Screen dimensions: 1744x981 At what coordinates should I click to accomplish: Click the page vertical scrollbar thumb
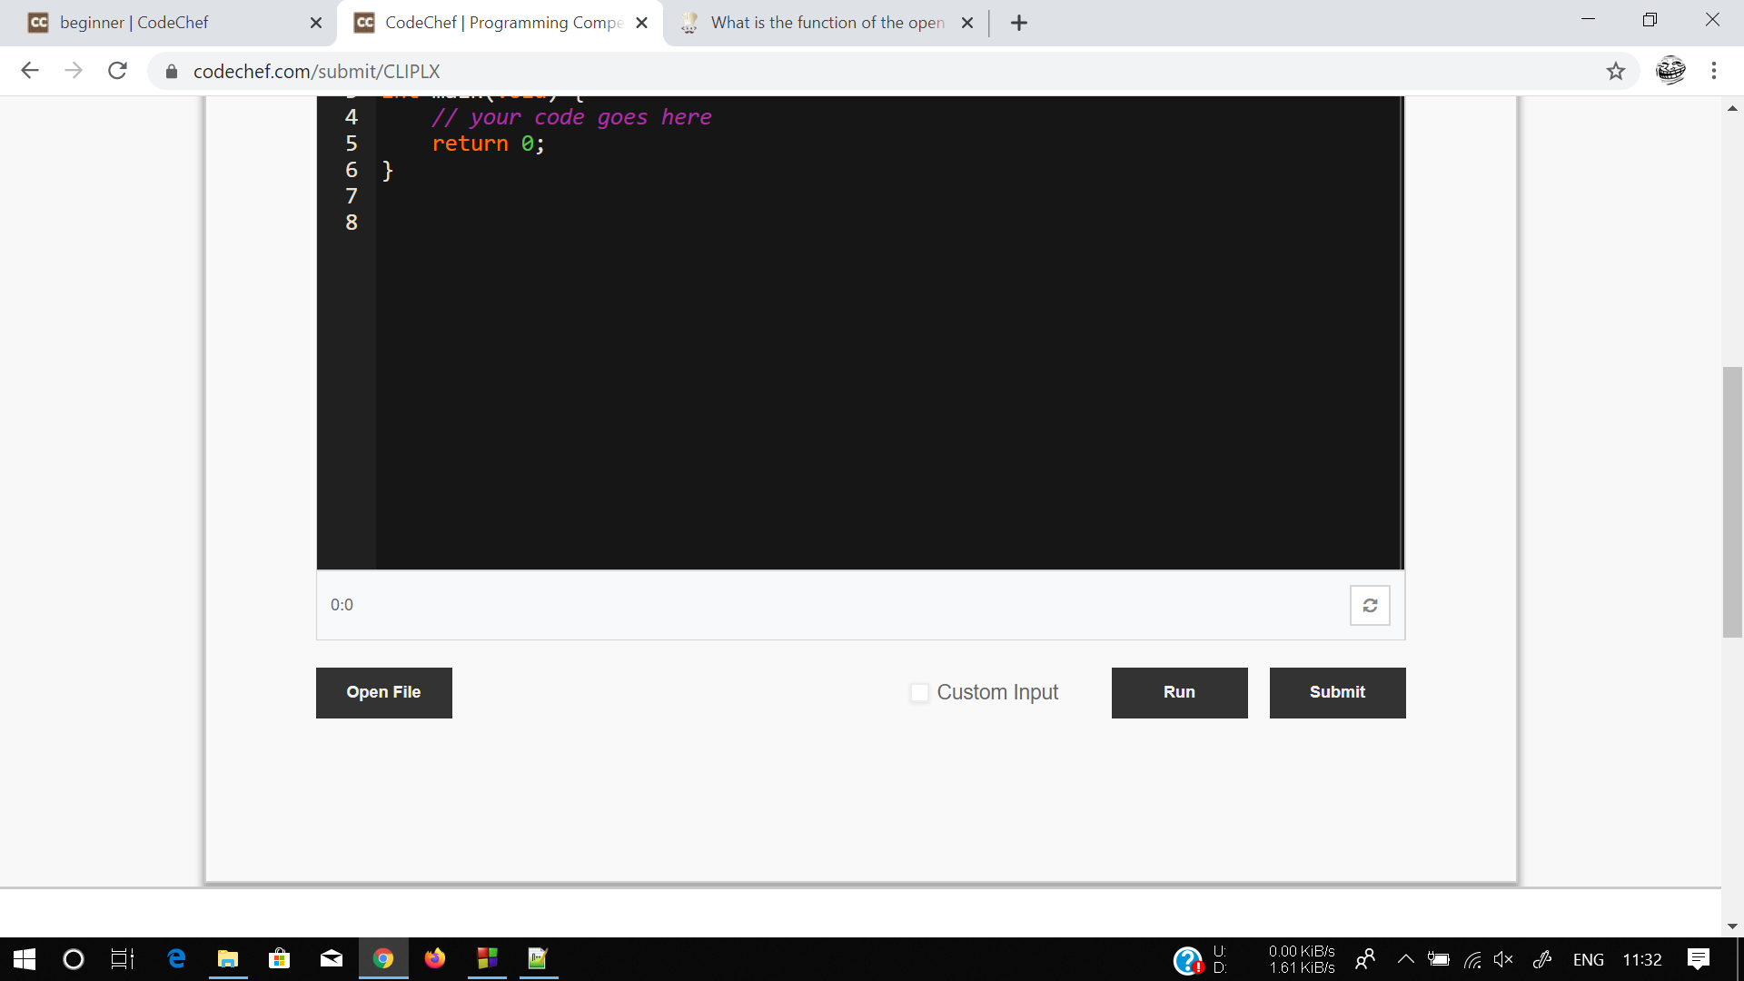[1732, 502]
